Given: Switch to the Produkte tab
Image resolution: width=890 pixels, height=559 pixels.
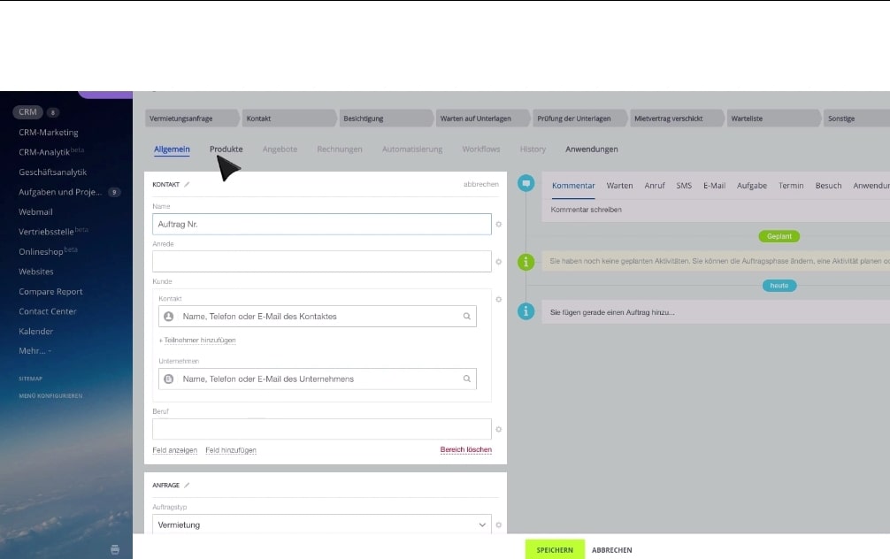Looking at the screenshot, I should (x=226, y=149).
